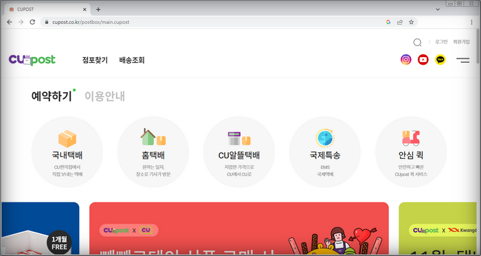481x256 pixels.
Task: Open the KakaoTalk channel icon
Action: [x=440, y=60]
